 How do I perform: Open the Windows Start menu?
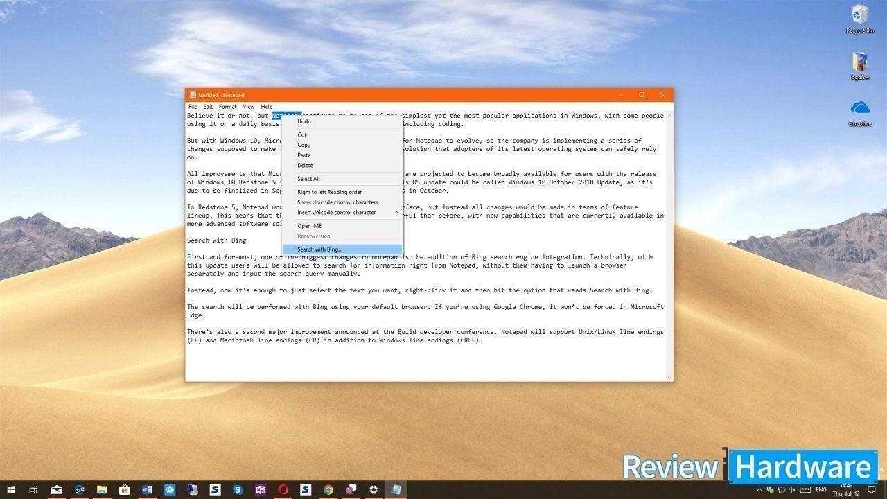tap(11, 490)
